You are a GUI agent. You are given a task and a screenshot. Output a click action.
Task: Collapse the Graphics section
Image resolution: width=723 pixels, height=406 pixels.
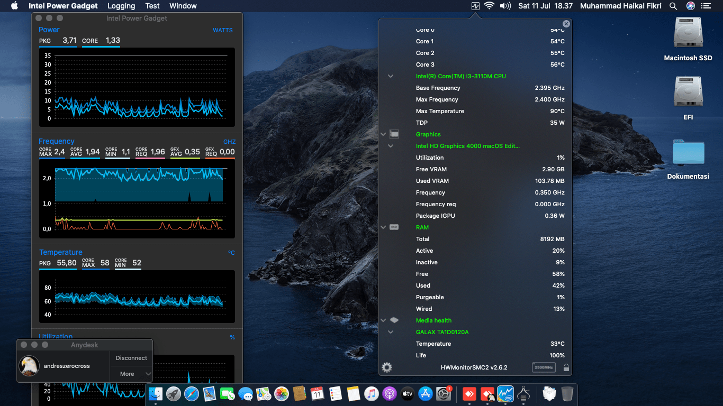pos(383,134)
